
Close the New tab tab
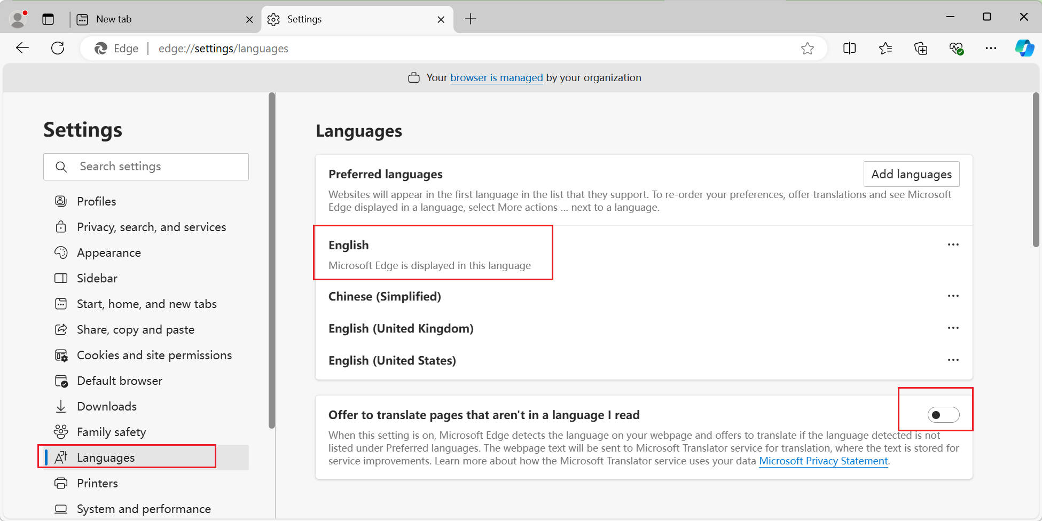[249, 20]
